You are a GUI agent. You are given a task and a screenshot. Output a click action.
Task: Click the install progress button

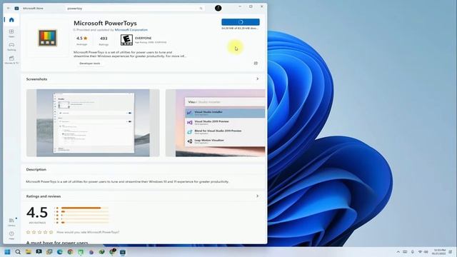(x=241, y=22)
